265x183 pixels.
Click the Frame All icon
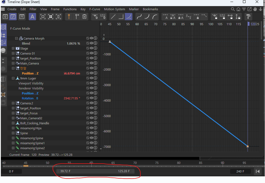[x=43, y=17]
